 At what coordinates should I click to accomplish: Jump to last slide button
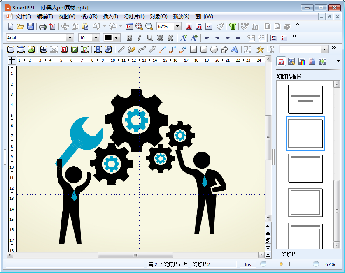click(x=268, y=255)
